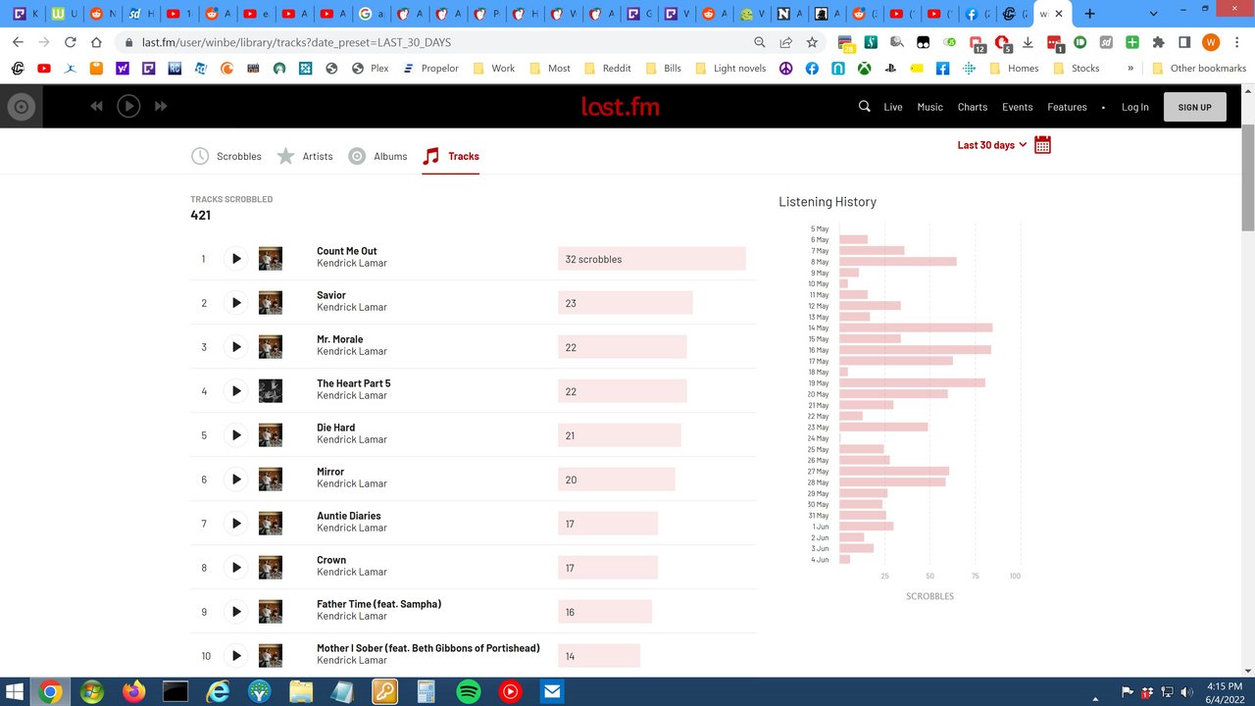Show more bookmarks with the chevron
1255x706 pixels.
pos(1130,69)
